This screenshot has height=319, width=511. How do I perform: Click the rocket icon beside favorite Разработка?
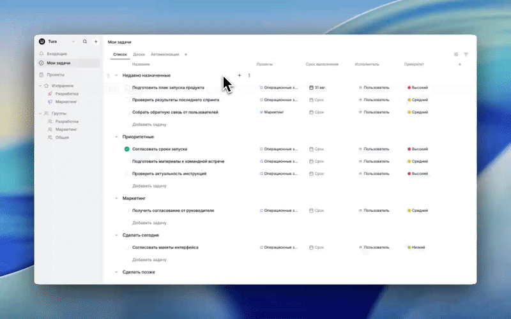(x=50, y=93)
